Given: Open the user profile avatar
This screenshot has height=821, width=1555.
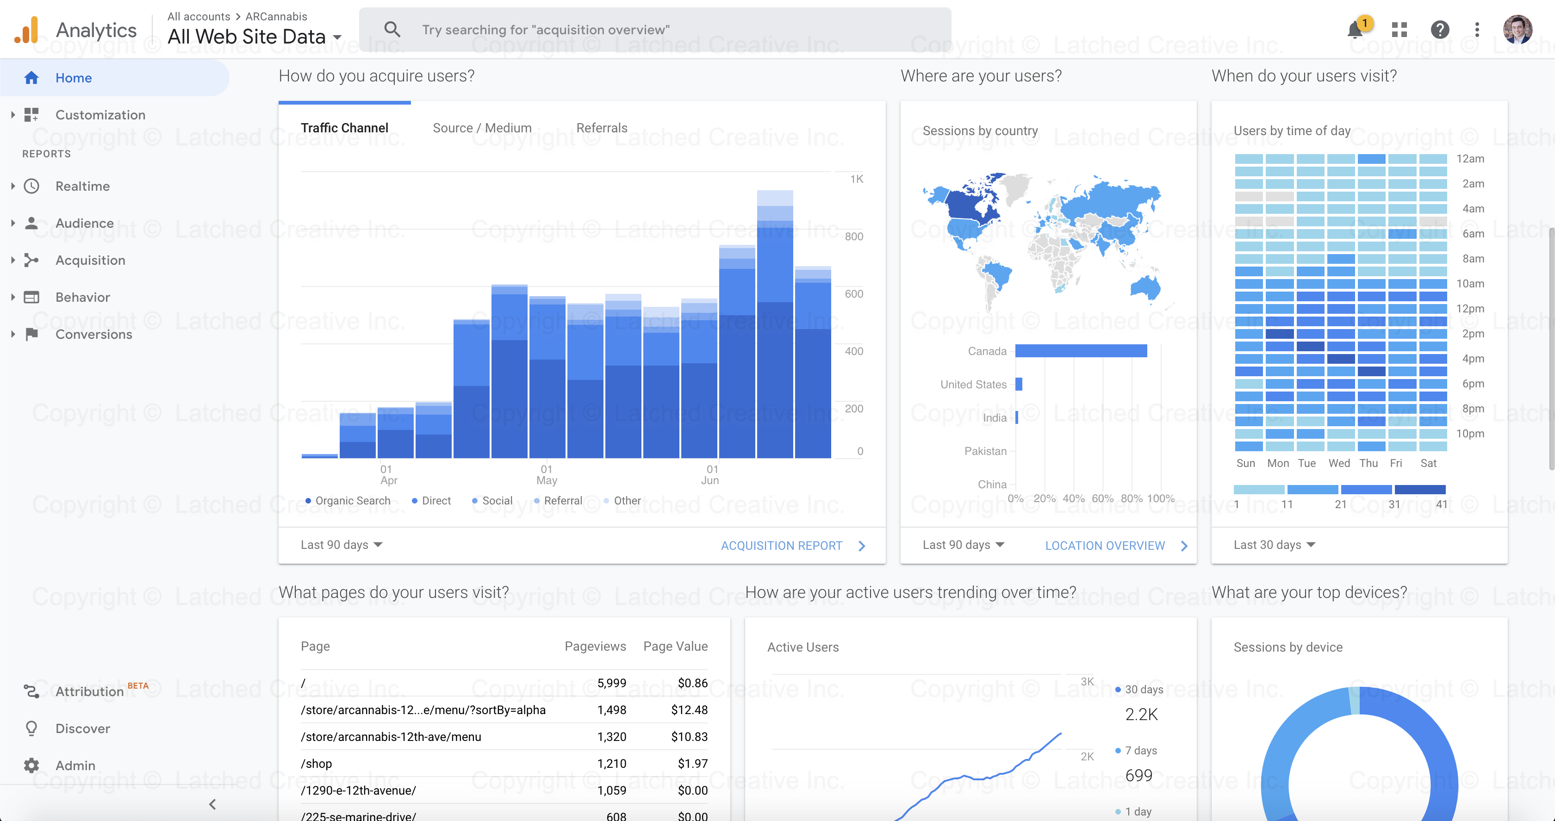Looking at the screenshot, I should click(x=1518, y=30).
